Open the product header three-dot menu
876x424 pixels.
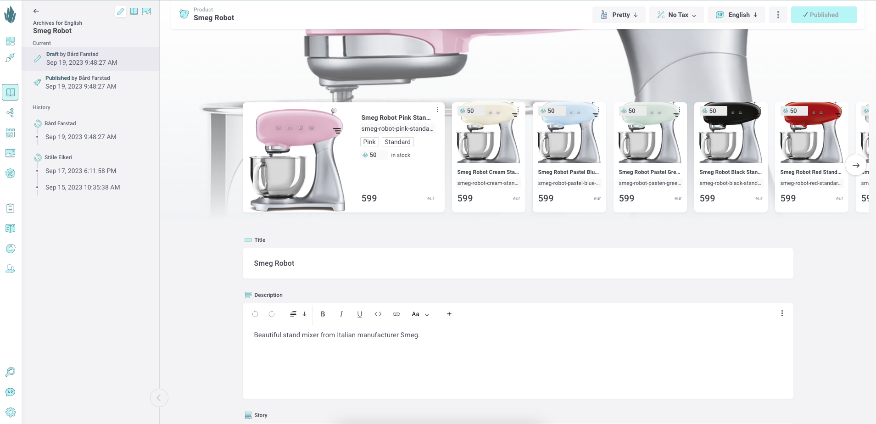(778, 15)
